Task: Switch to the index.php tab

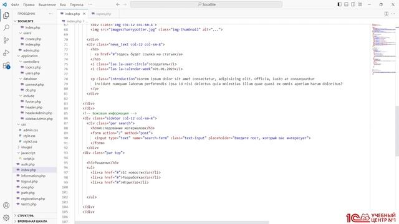Action: [72, 14]
